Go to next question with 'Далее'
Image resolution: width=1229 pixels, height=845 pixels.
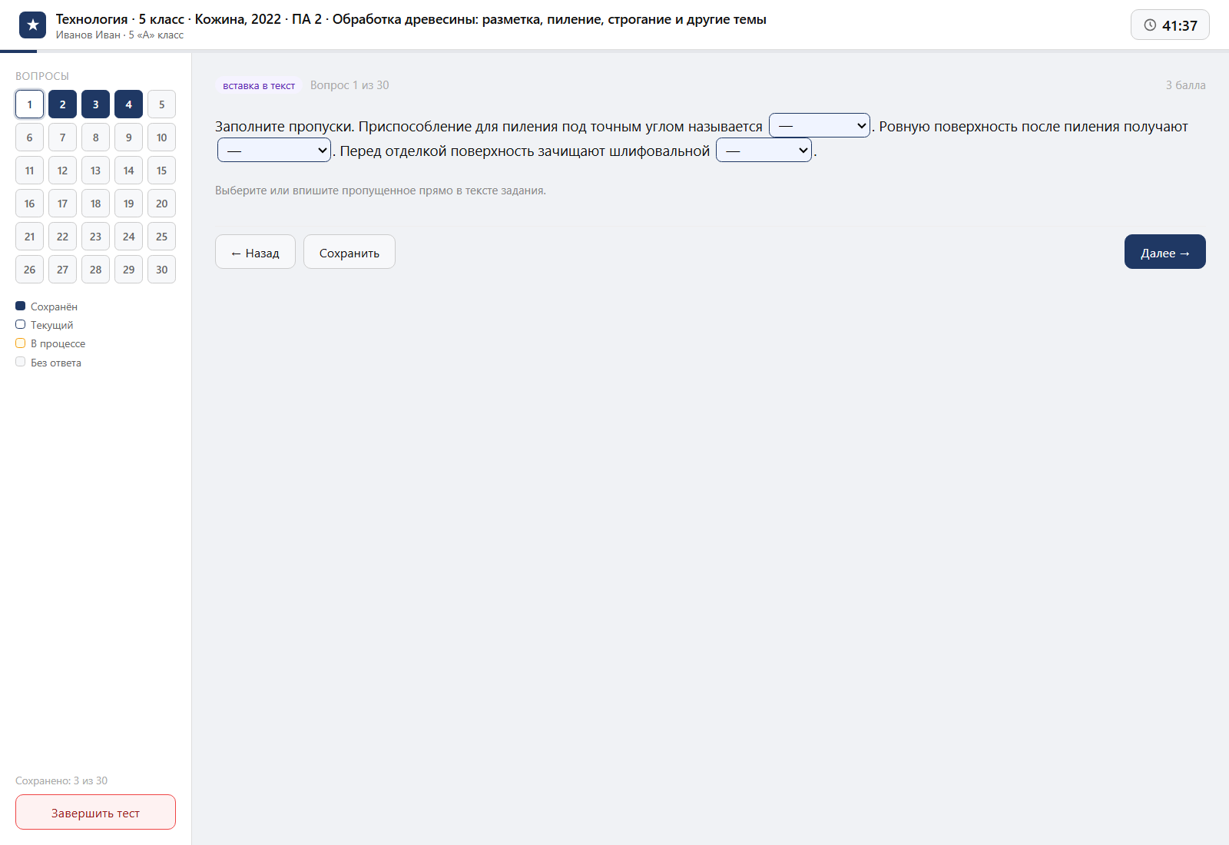pyautogui.click(x=1165, y=252)
